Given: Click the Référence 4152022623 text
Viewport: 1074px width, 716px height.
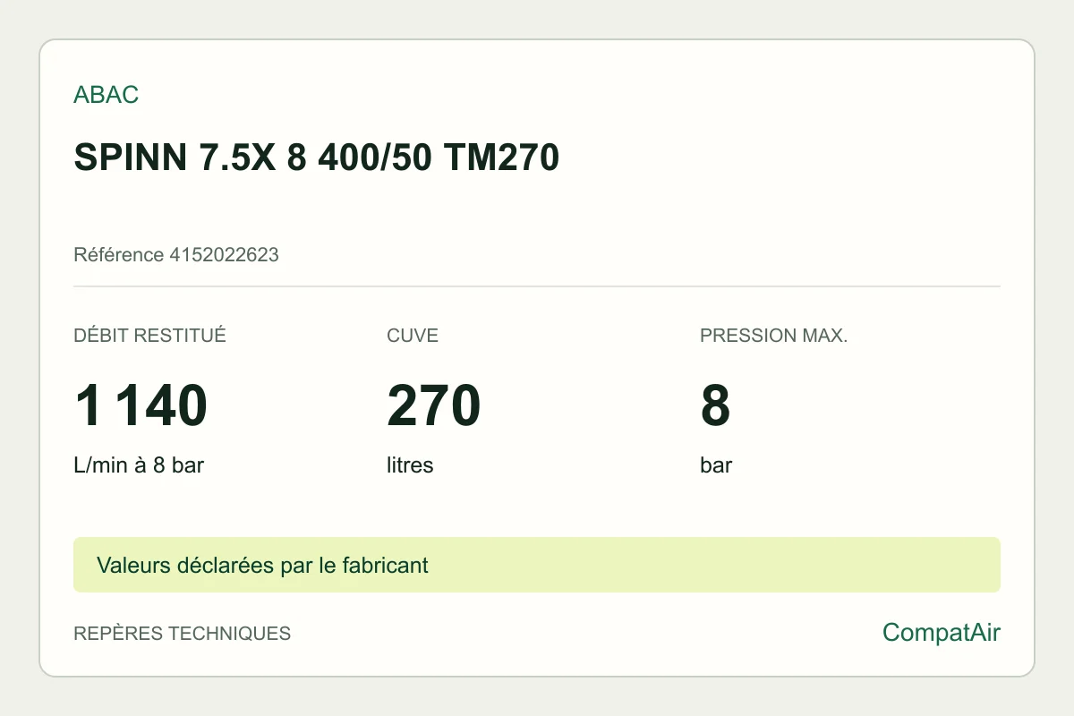Looking at the screenshot, I should (176, 255).
